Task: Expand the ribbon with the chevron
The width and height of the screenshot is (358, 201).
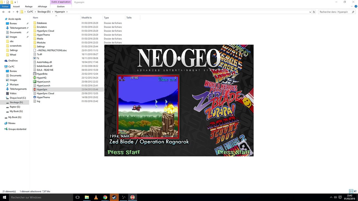Action: pyautogui.click(x=352, y=6)
